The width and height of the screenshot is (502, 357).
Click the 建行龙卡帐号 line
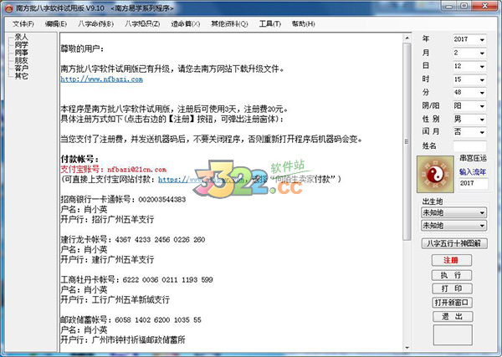(x=133, y=240)
